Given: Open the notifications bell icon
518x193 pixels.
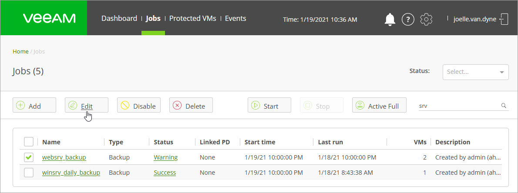Looking at the screenshot, I should tap(390, 20).
